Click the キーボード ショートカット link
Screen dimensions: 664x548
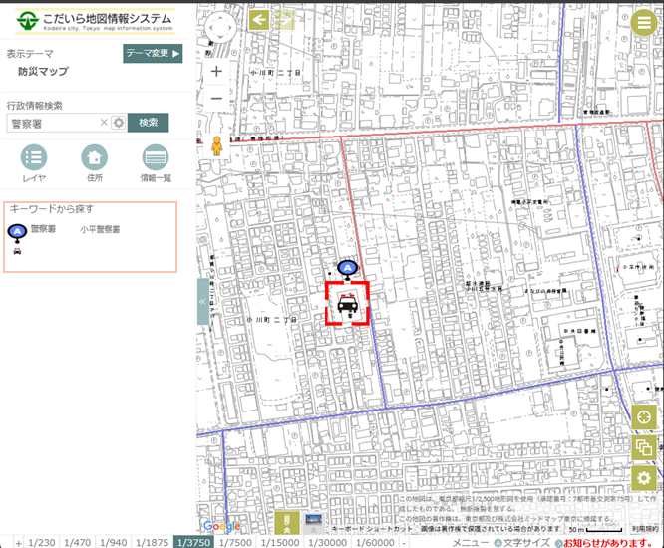pyautogui.click(x=371, y=529)
